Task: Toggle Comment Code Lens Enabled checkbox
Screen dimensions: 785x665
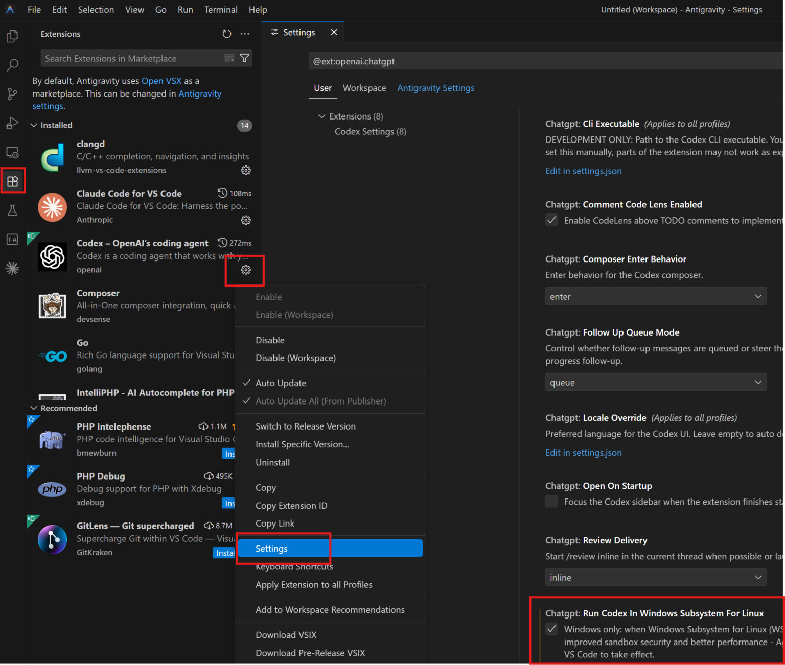Action: tap(552, 220)
